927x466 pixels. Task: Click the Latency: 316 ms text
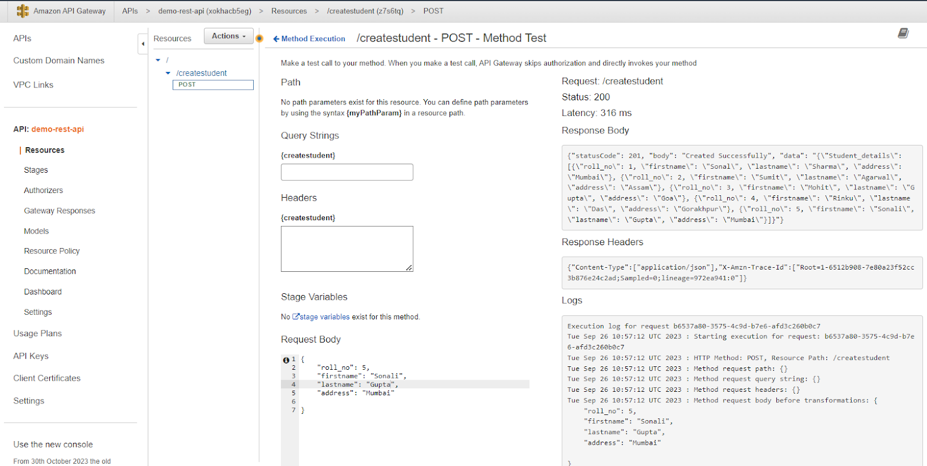597,113
